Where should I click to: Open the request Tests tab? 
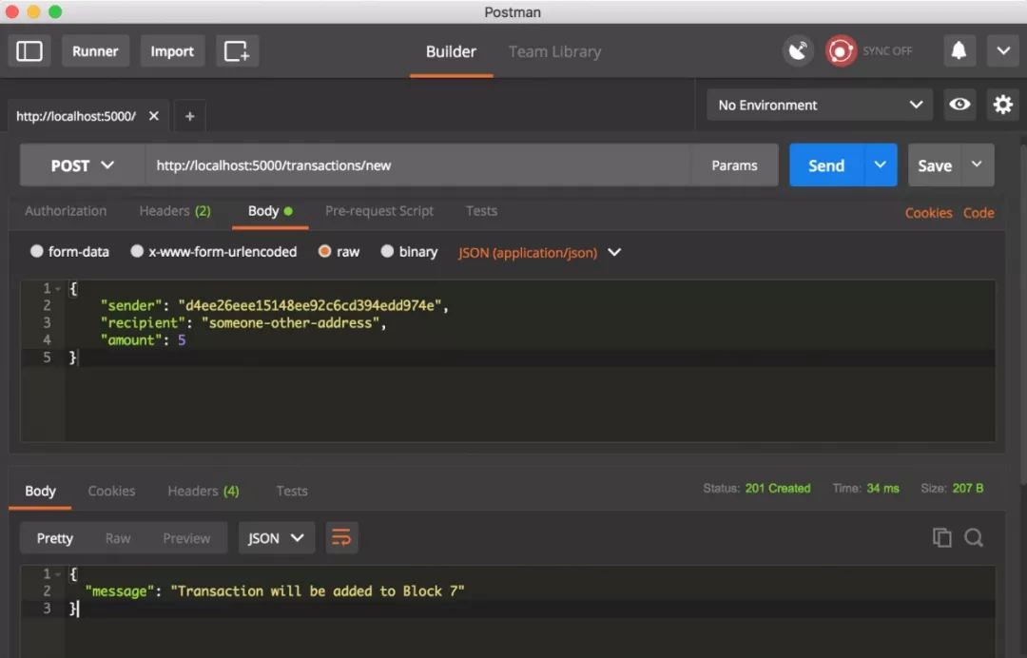[481, 211]
